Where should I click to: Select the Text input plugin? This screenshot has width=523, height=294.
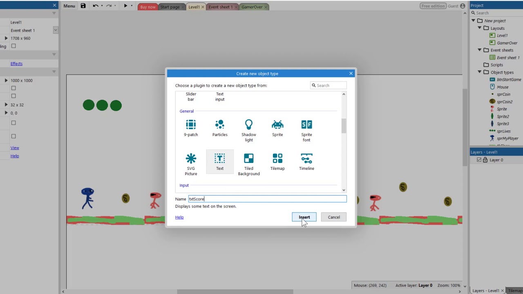220,97
